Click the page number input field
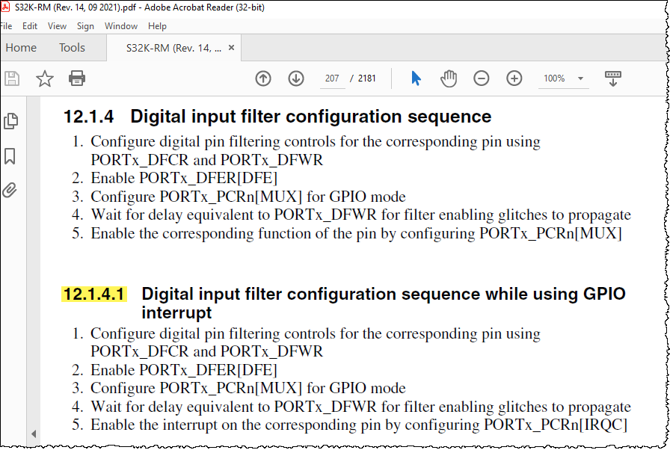 (332, 78)
